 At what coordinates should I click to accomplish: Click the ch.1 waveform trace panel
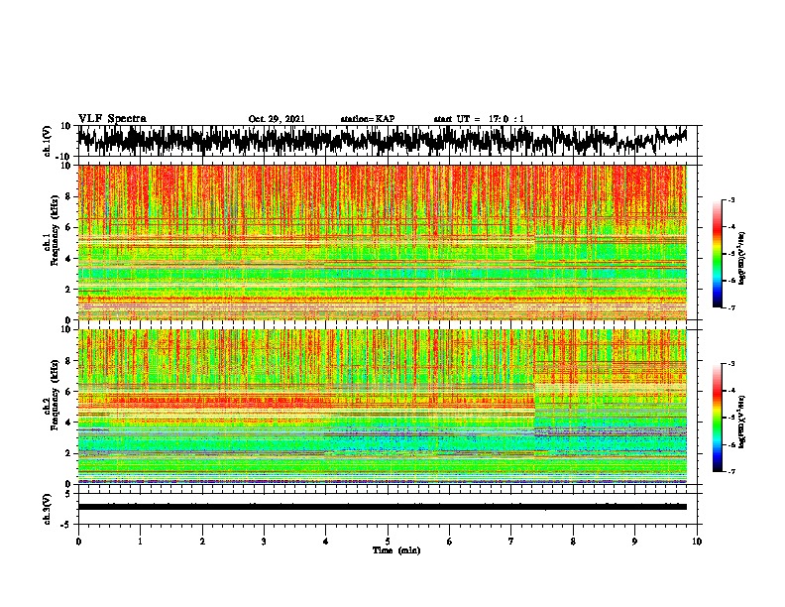pyautogui.click(x=390, y=141)
